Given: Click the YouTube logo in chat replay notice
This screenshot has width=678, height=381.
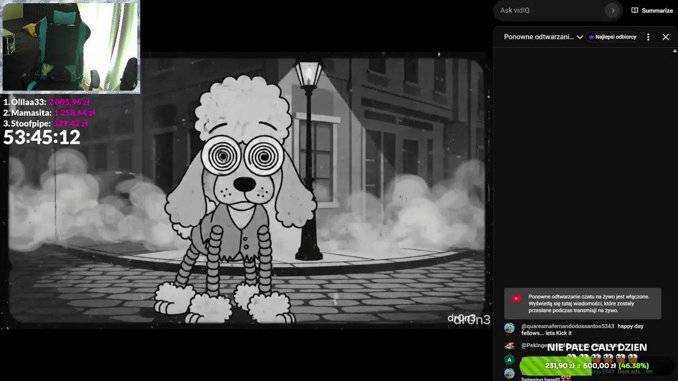Looking at the screenshot, I should pos(516,298).
